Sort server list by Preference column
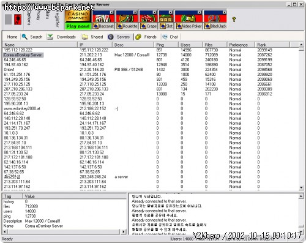The image size is (306, 243). click(241, 45)
